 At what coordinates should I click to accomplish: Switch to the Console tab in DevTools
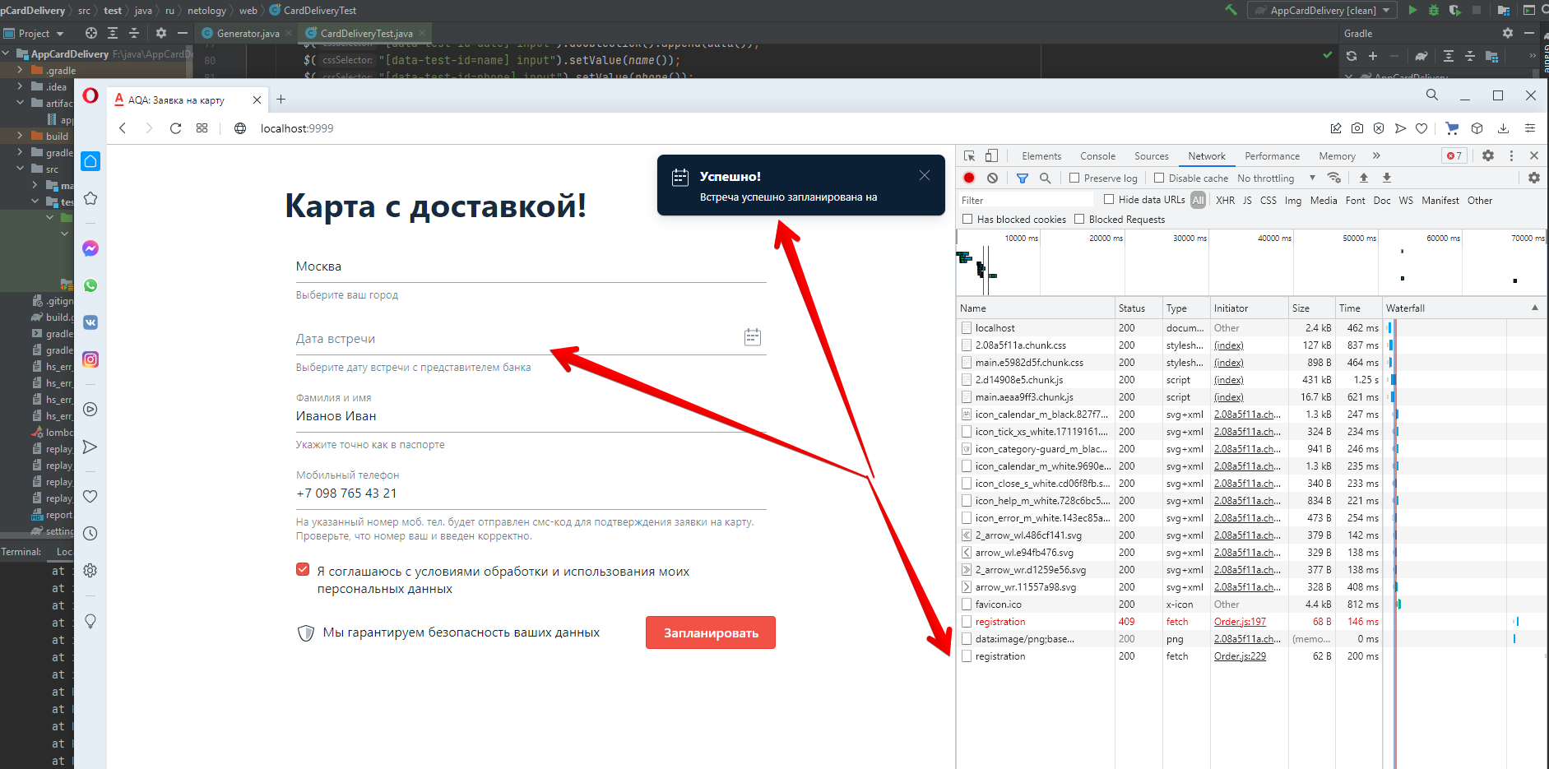pyautogui.click(x=1097, y=155)
